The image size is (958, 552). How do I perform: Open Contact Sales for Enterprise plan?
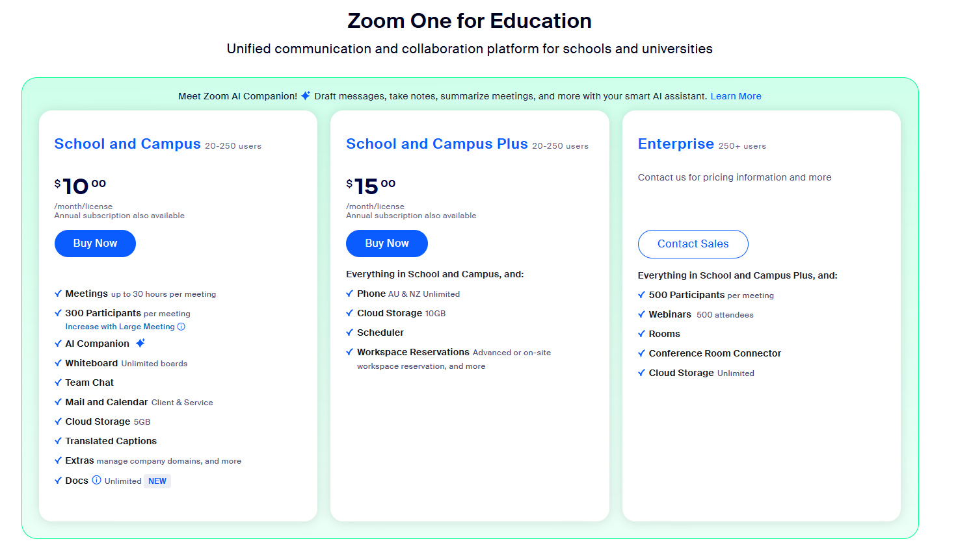click(x=693, y=244)
